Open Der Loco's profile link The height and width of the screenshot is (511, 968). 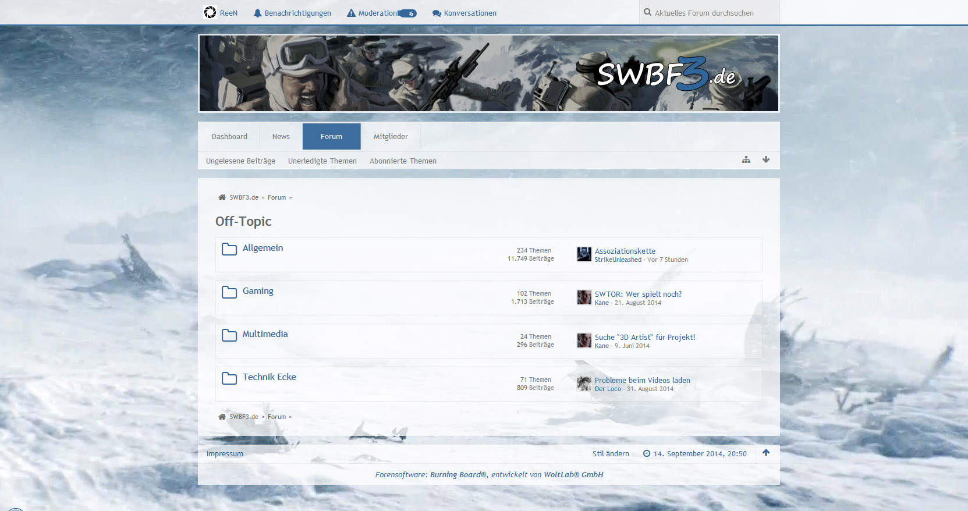608,389
